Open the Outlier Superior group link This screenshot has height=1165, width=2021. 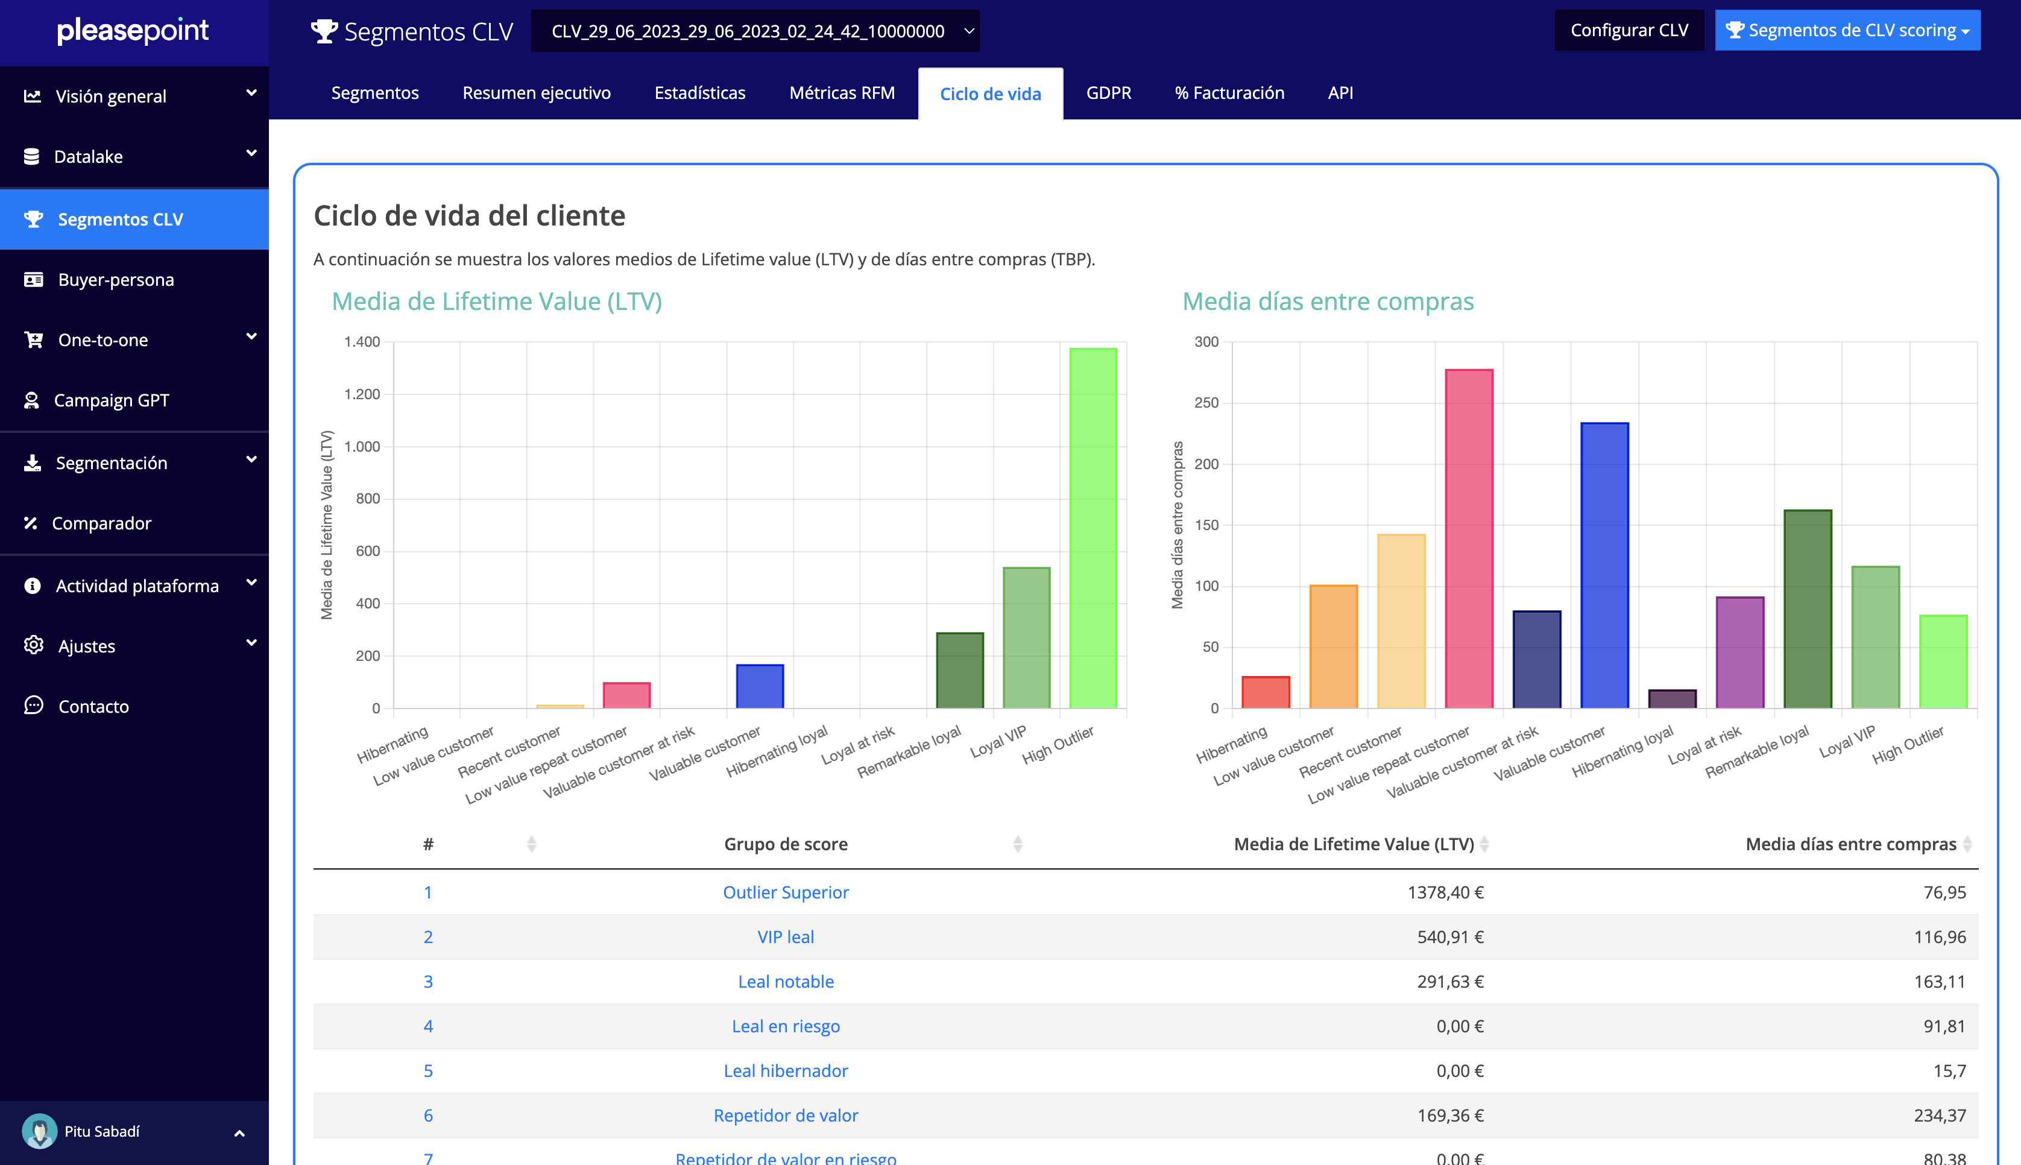pos(786,892)
